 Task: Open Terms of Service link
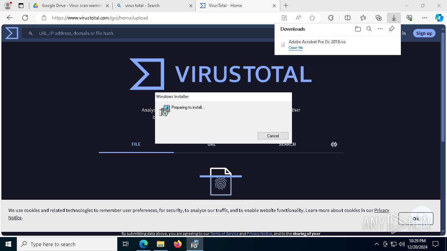click(224, 234)
